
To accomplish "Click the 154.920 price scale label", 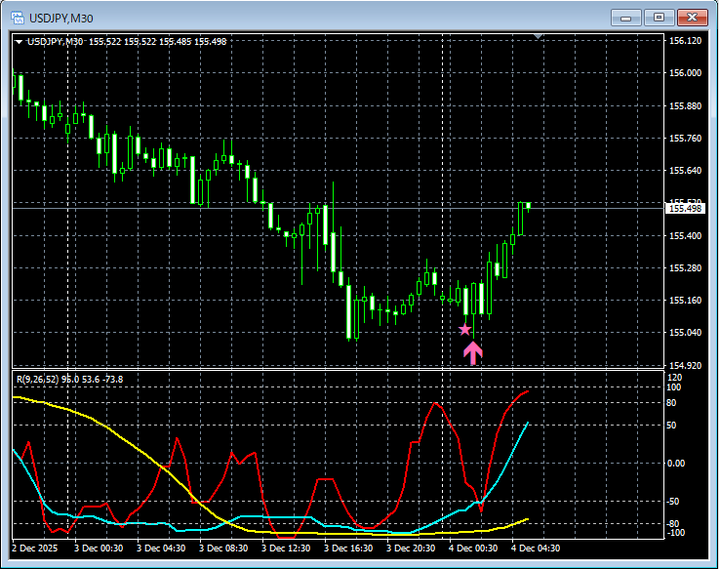I will pos(685,366).
